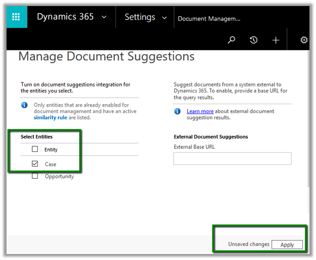Viewport: 316px width, 260px height.
Task: Click info icon beside 'Only entities' note
Action: 24,105
